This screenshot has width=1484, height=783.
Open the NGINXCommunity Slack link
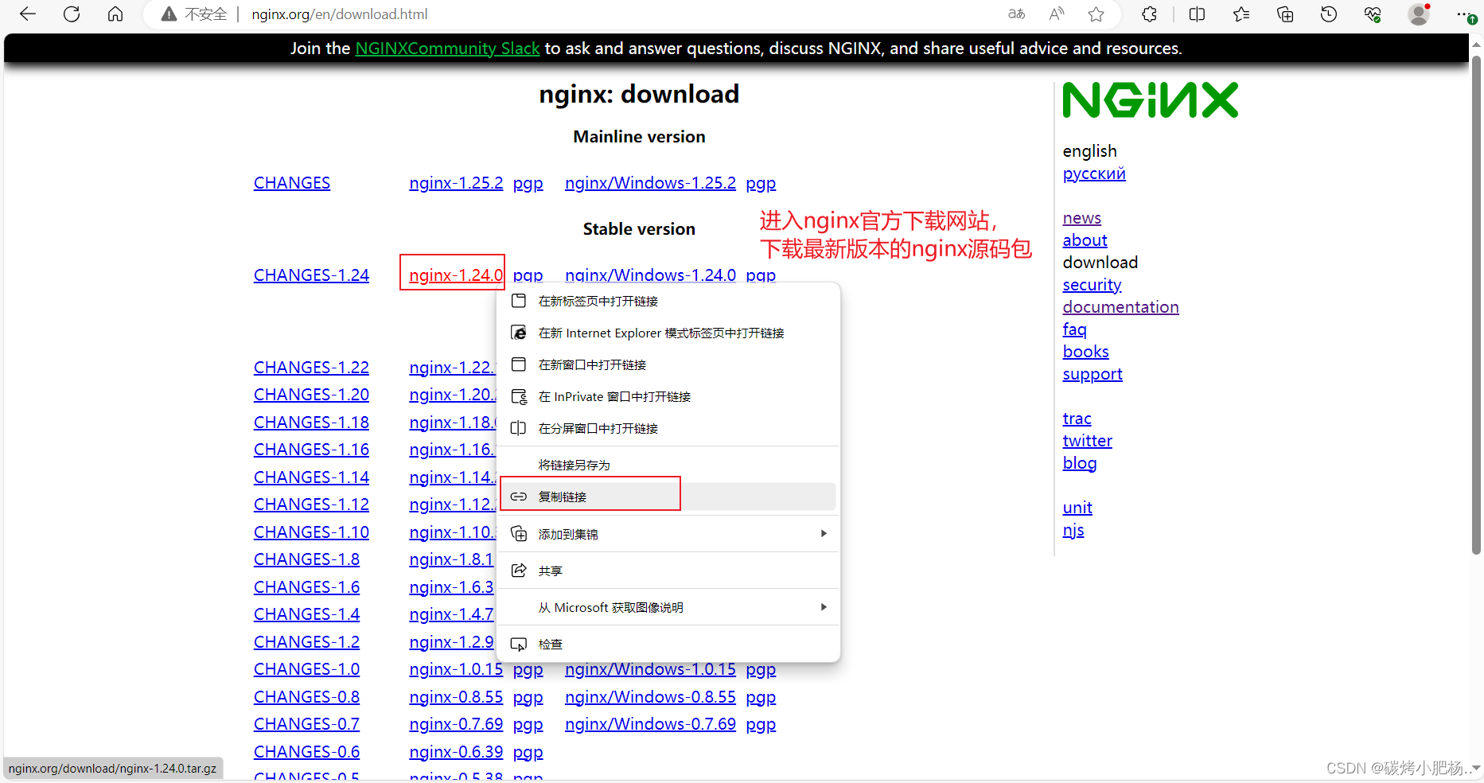(447, 49)
